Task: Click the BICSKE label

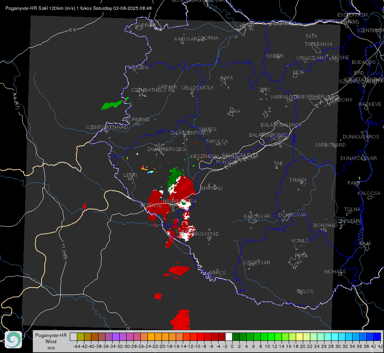Action: click(x=340, y=58)
